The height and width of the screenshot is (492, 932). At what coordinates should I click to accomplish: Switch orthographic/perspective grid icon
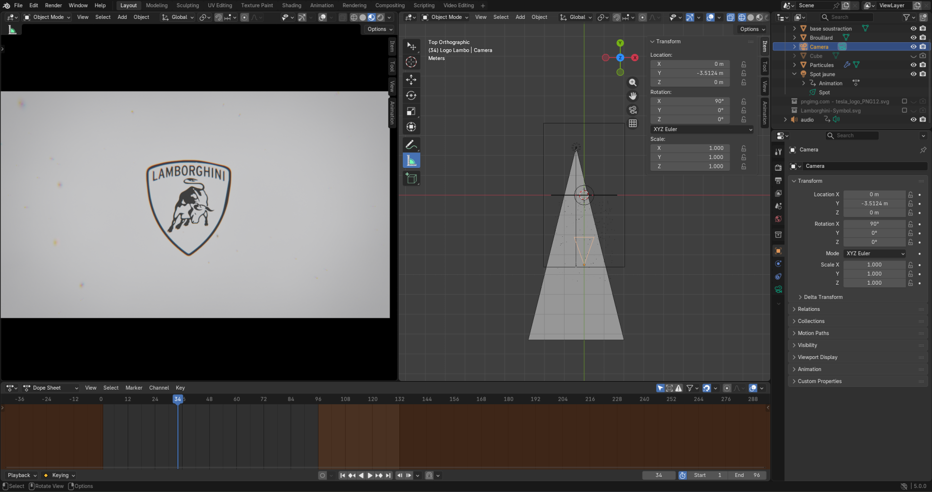tap(632, 123)
